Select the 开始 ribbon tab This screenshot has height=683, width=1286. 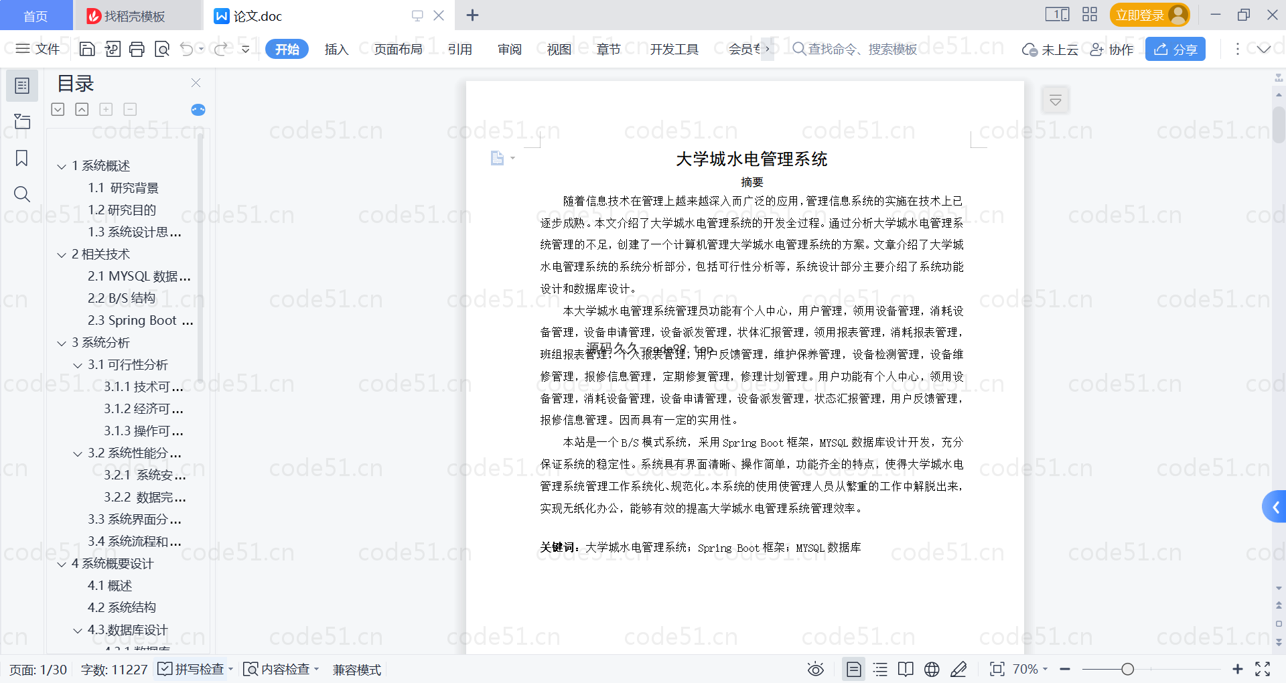pos(287,49)
